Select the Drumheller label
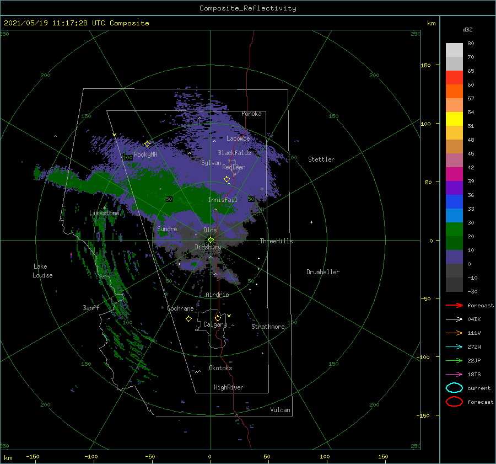The height and width of the screenshot is (464, 496). point(323,272)
